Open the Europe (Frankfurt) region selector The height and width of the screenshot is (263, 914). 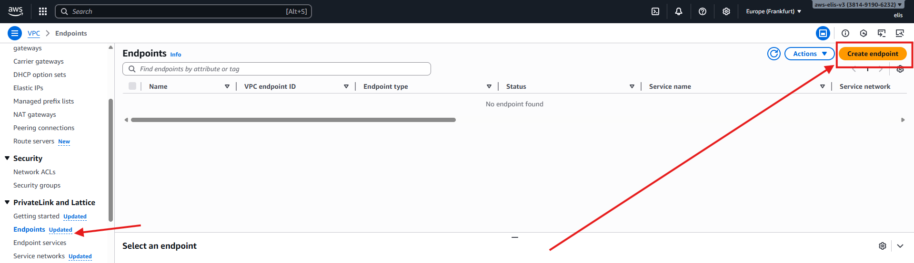click(773, 11)
